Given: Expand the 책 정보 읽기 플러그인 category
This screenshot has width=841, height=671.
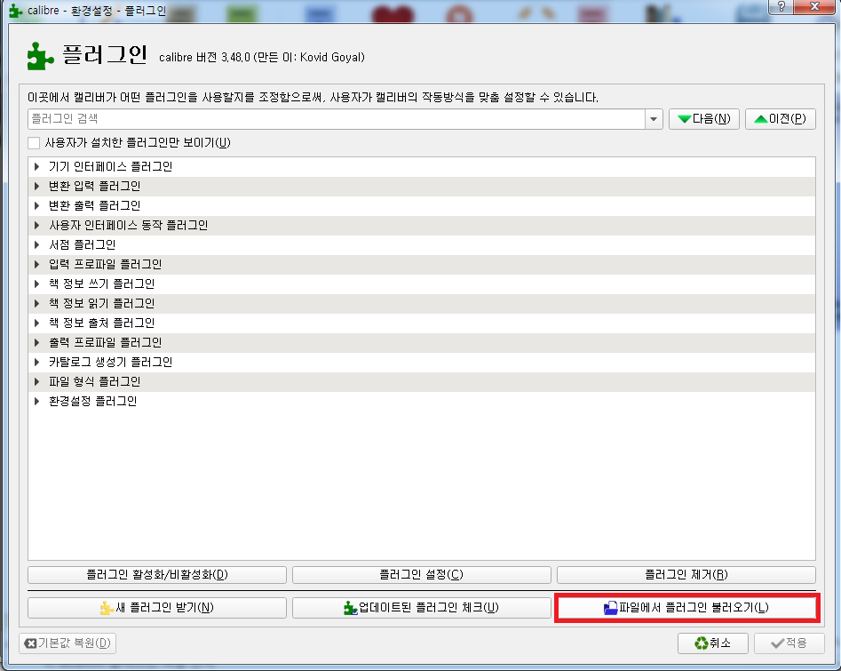Looking at the screenshot, I should [36, 303].
